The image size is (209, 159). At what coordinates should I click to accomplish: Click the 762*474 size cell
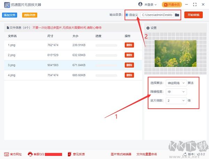pyautogui.click(x=53, y=45)
